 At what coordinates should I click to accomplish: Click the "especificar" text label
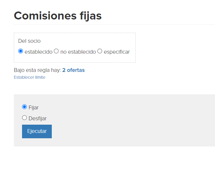(117, 52)
